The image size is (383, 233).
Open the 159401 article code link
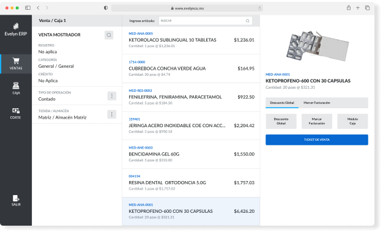click(135, 119)
